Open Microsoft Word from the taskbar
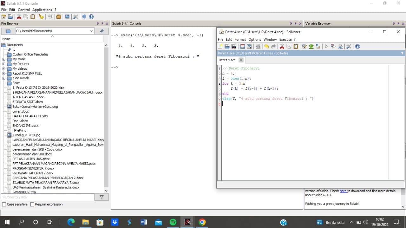The height and width of the screenshot is (228, 406). coord(144,222)
